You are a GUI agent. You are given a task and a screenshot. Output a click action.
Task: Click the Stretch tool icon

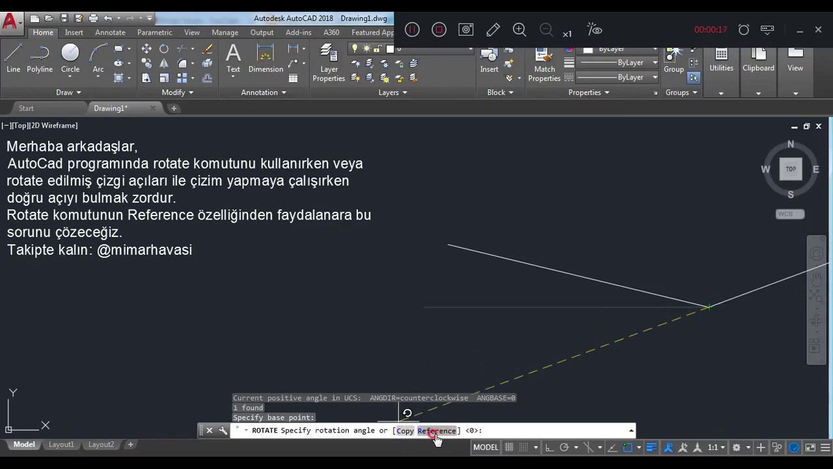pyautogui.click(x=146, y=78)
